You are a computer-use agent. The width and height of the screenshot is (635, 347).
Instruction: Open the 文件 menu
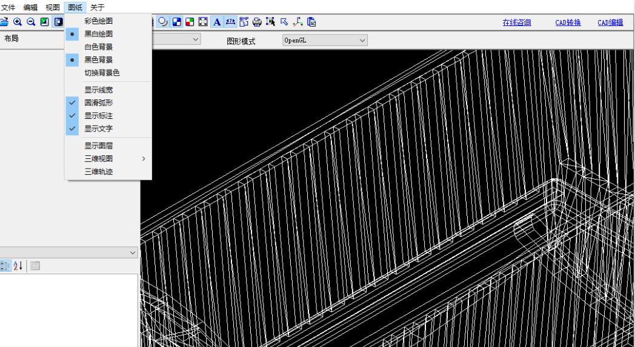tap(8, 7)
